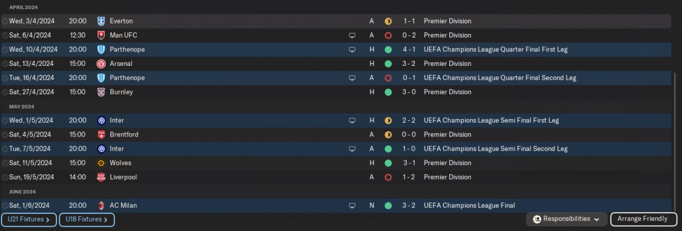Toggle the tick beside Wed 3/4/2024 fixture
This screenshot has height=231, width=682.
click(5, 21)
